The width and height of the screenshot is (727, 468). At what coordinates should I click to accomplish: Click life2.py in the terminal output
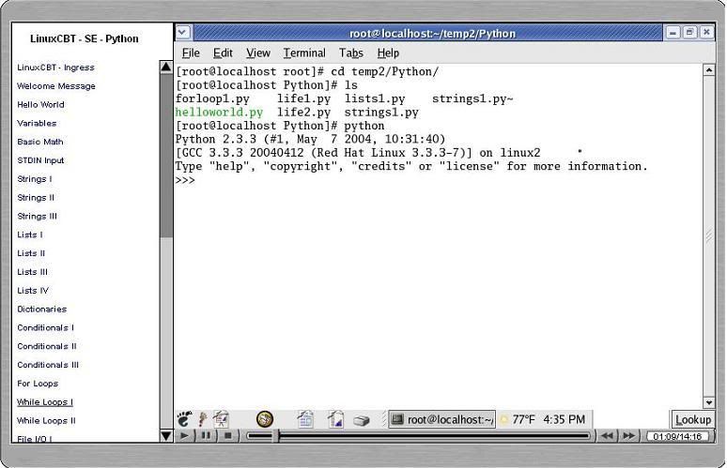303,113
